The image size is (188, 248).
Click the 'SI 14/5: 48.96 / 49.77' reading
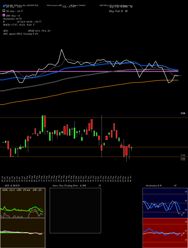click(29, 22)
